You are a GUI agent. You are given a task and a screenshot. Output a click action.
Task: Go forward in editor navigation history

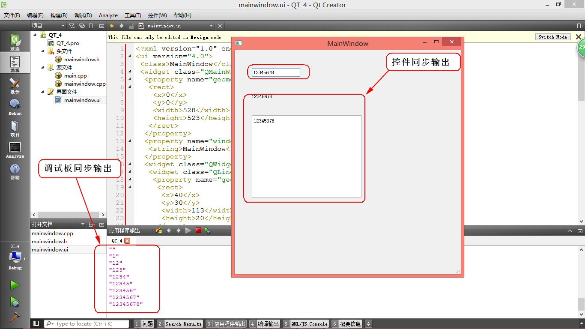122,26
